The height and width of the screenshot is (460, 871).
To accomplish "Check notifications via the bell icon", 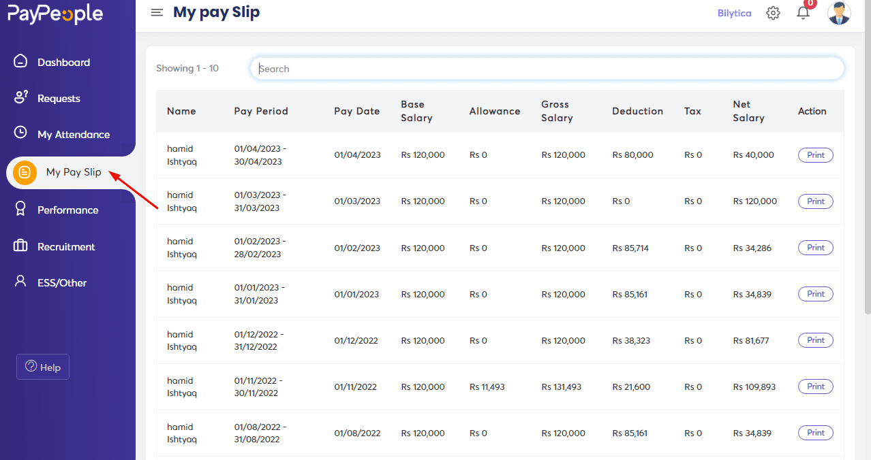I will [803, 13].
